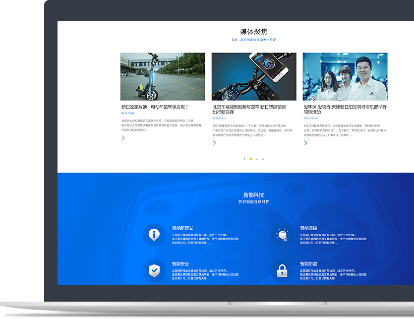Click the arrow icon under 新日独家解读 article
The image size is (414, 319).
click(x=123, y=138)
